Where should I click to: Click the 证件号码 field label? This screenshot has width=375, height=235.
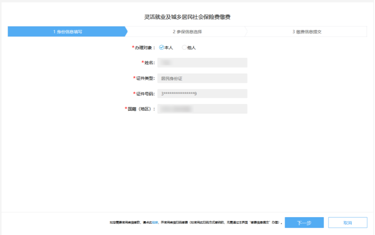[145, 94]
